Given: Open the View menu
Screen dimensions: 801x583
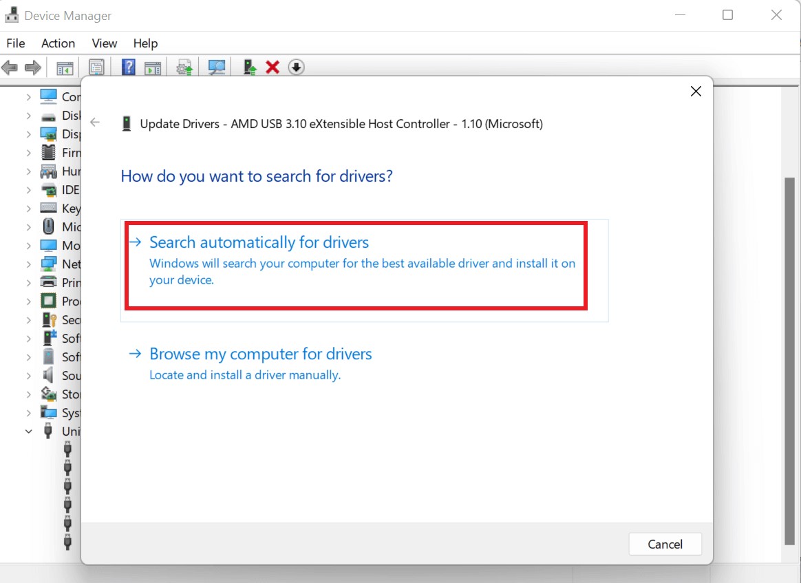Looking at the screenshot, I should (x=105, y=43).
